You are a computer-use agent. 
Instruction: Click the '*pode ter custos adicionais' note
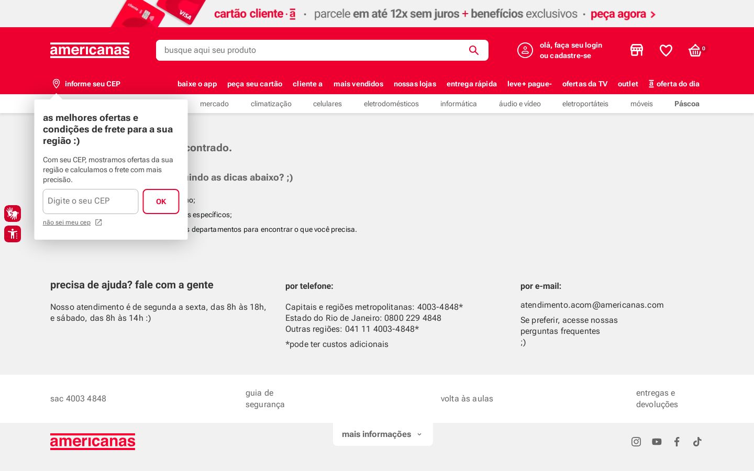(x=337, y=344)
